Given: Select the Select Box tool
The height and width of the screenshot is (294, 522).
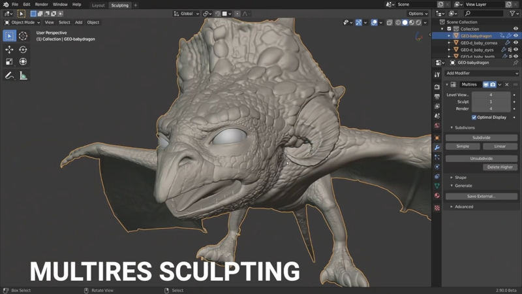Looking at the screenshot, I should click(x=9, y=36).
